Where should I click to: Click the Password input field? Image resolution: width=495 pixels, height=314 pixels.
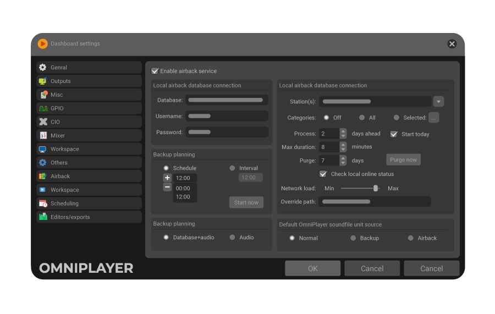click(227, 132)
